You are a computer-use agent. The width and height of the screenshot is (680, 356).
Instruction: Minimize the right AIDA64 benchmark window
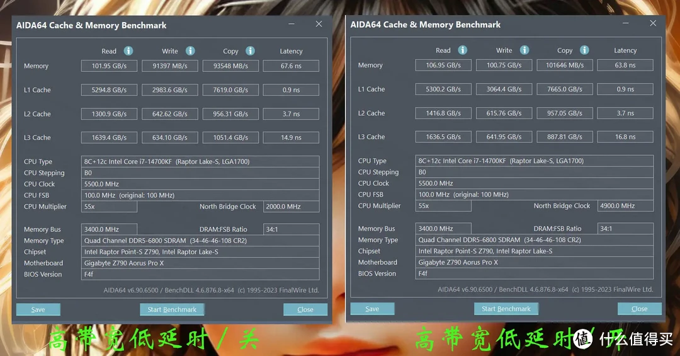pos(626,24)
